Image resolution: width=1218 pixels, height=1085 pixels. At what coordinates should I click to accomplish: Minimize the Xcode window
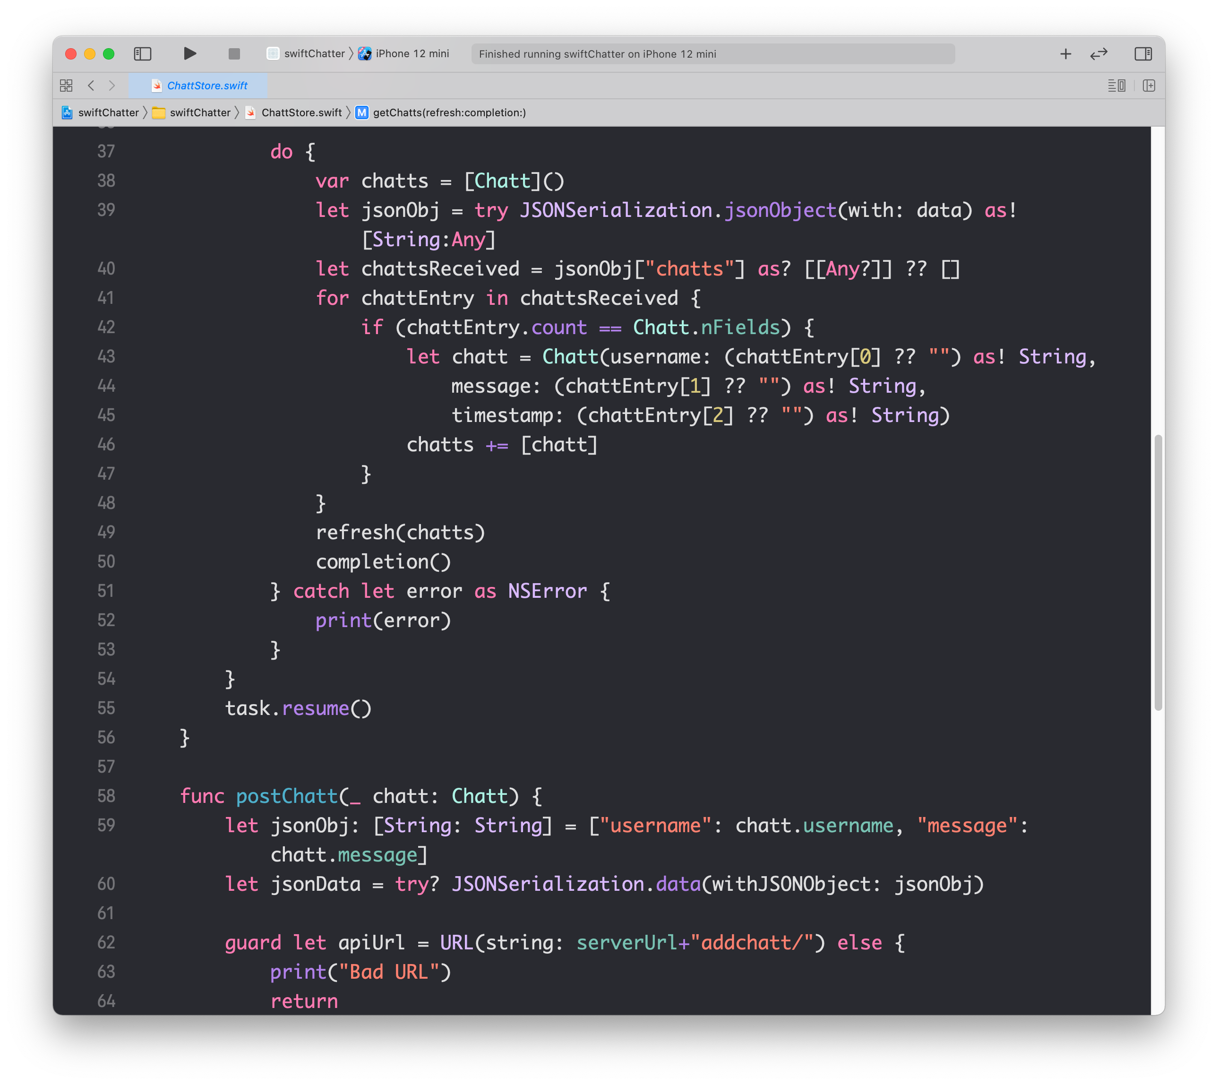[x=90, y=54]
